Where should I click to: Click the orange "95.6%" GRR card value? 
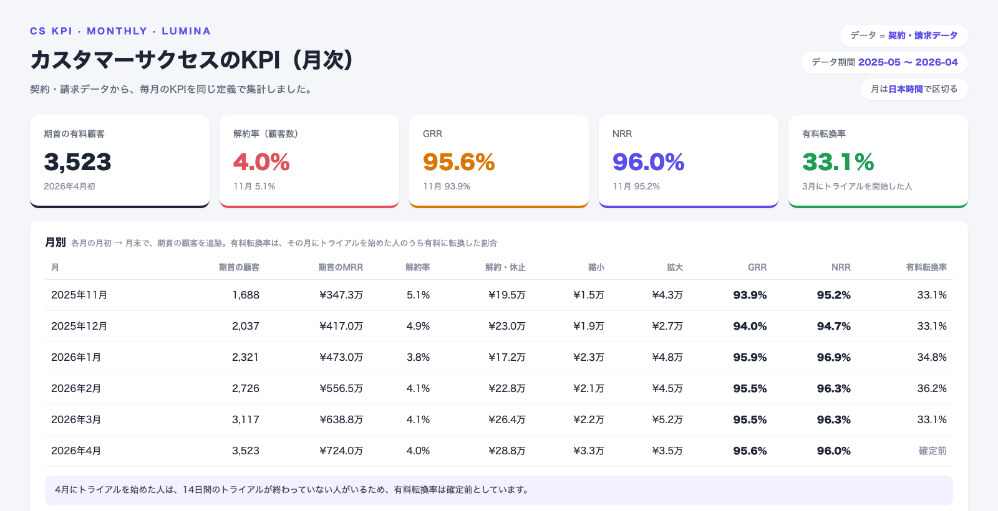pyautogui.click(x=459, y=162)
